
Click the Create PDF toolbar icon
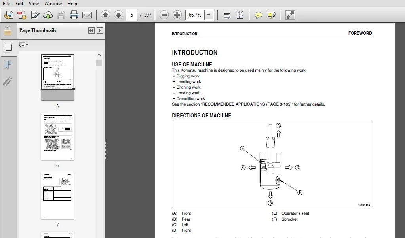(x=22, y=15)
